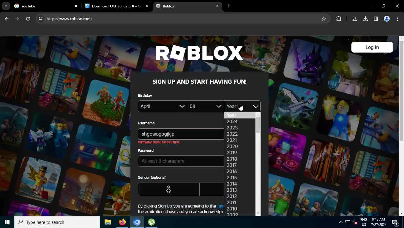404x228 pixels.
Task: Close the YouTube tab
Action: tap(76, 6)
